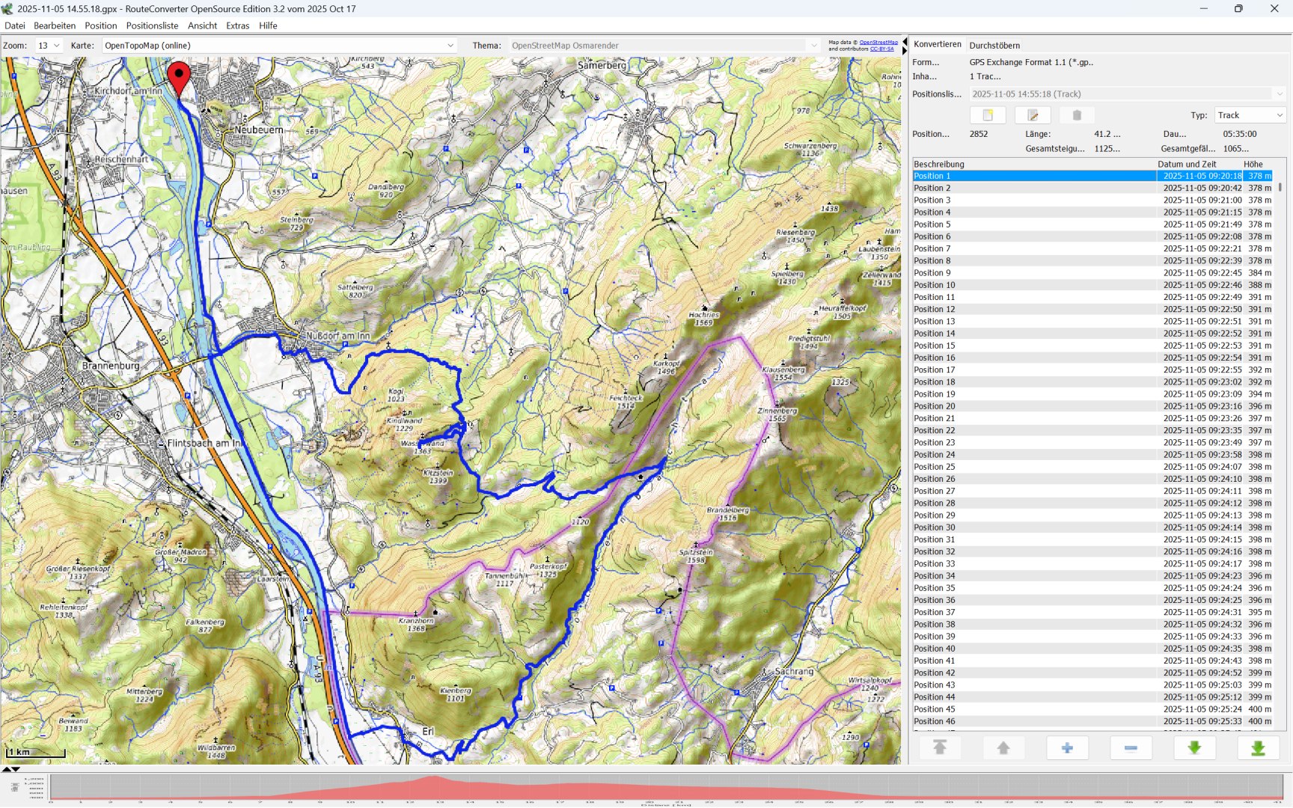
Task: Expand the Typ Track dropdown
Action: coord(1250,115)
